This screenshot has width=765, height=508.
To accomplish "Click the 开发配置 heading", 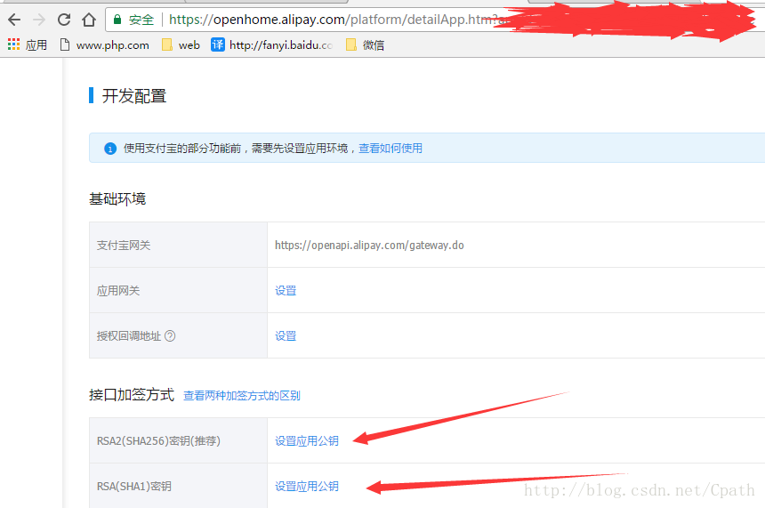I will click(134, 96).
